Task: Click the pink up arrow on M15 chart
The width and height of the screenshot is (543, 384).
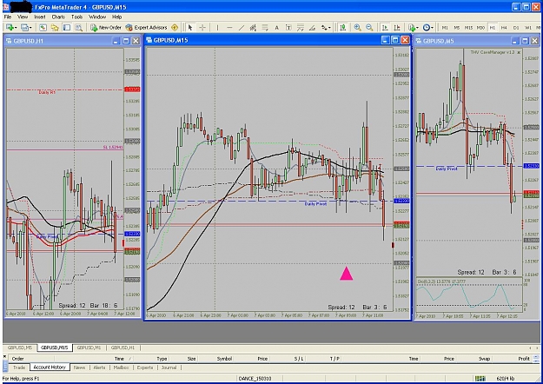Action: click(347, 273)
